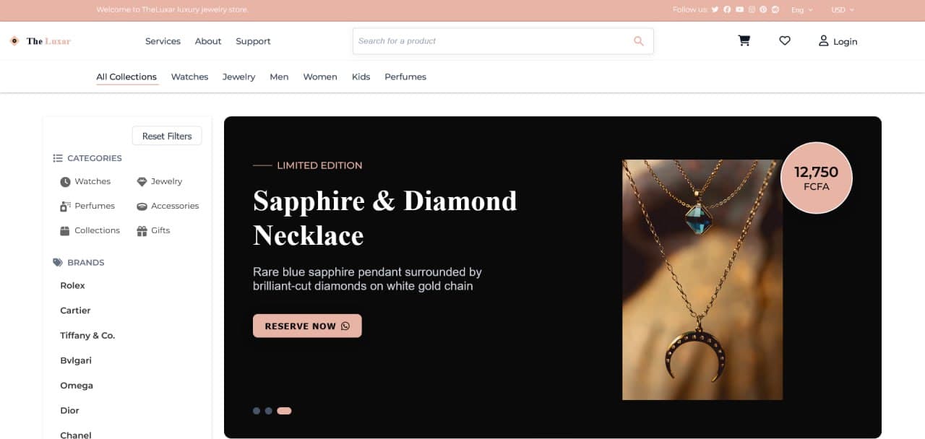Open the shopping cart
Image resolution: width=925 pixels, height=439 pixels.
pyautogui.click(x=744, y=41)
